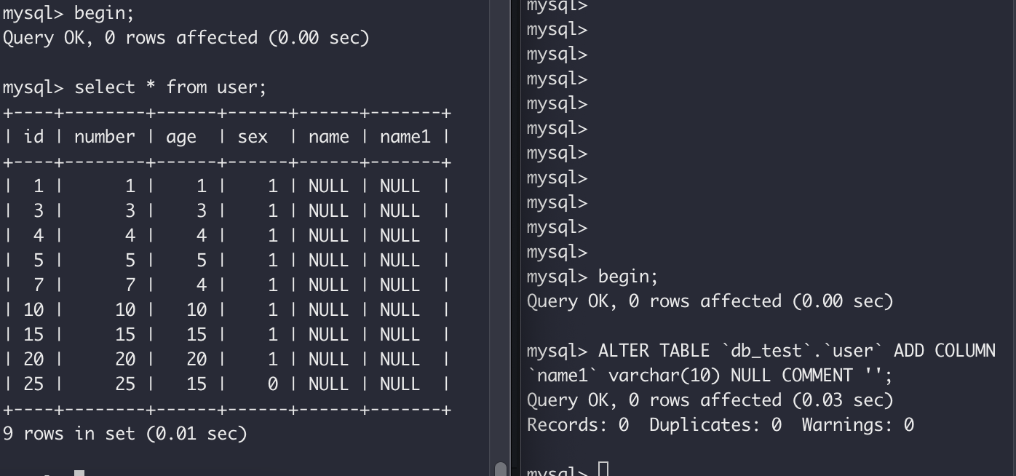The height and width of the screenshot is (476, 1016).
Task: Click the first NULL under the name column
Action: (328, 186)
